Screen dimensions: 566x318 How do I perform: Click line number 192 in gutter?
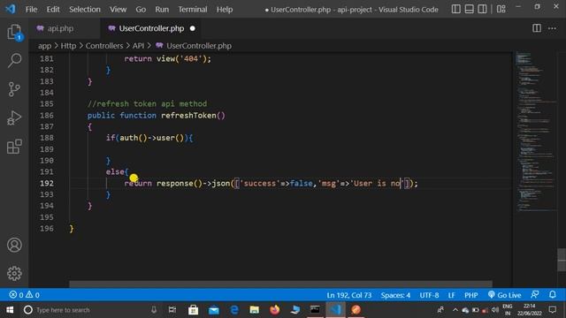click(x=47, y=183)
